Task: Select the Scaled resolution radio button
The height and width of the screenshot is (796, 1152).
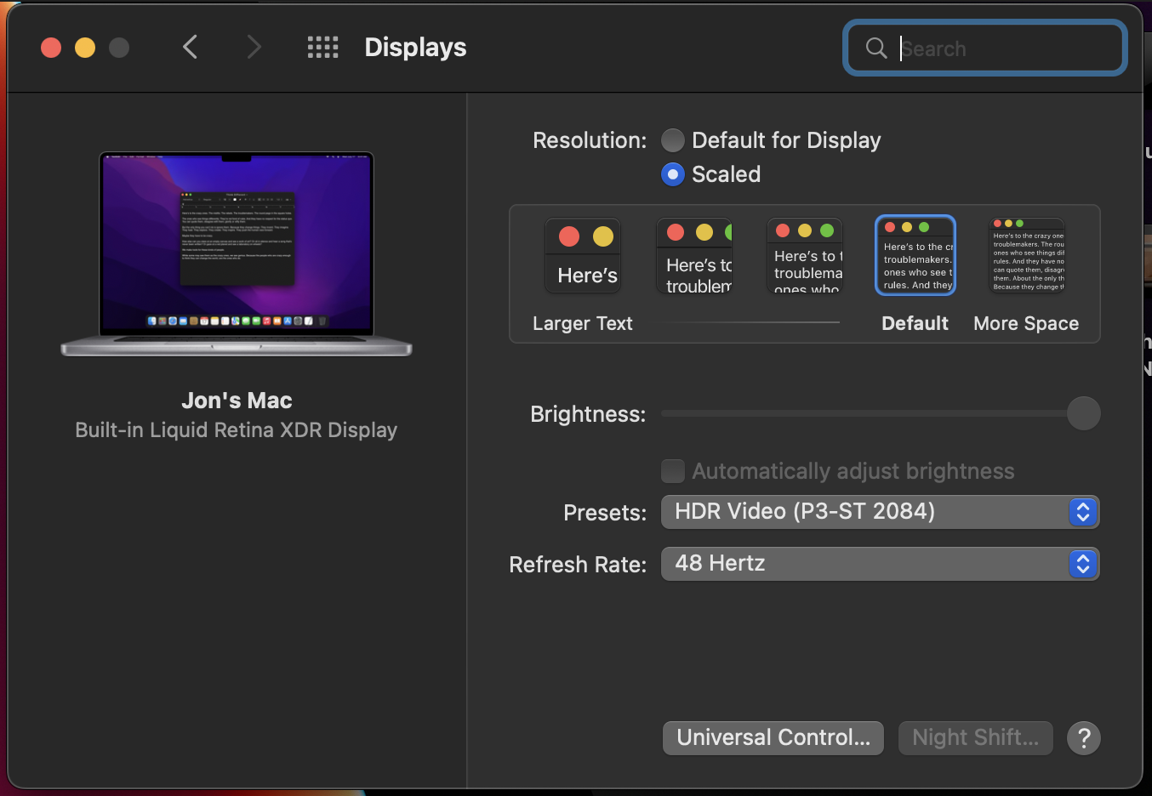Action: [673, 174]
